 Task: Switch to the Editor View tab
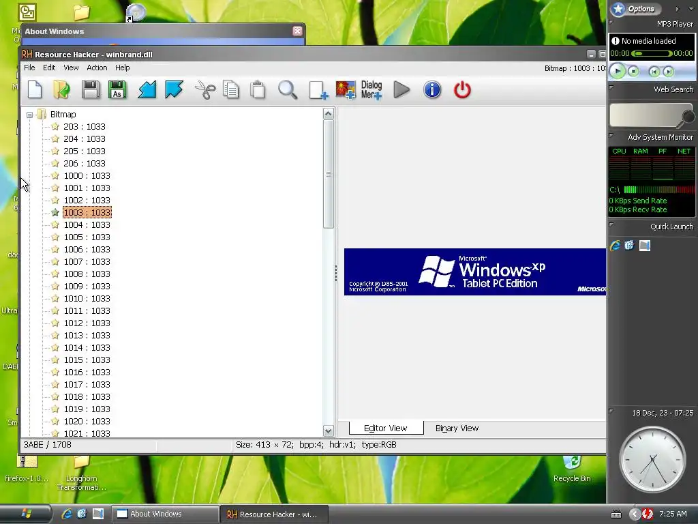pos(386,428)
